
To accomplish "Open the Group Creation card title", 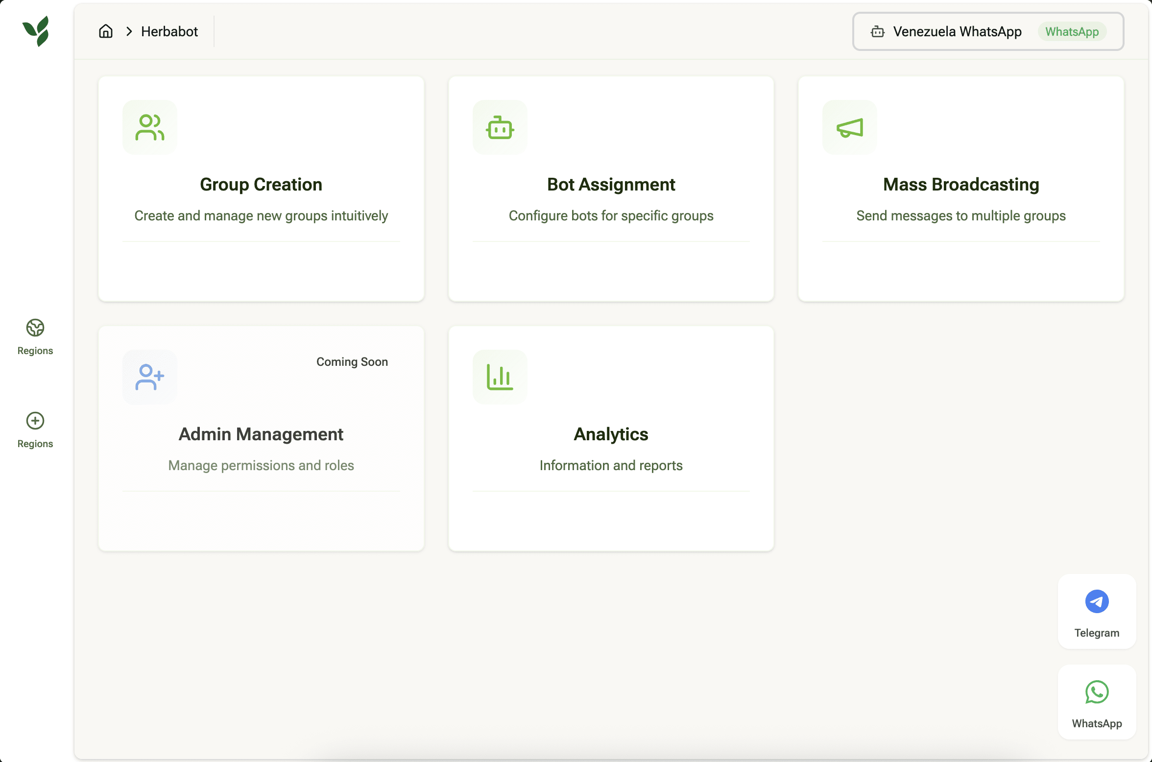I will coord(261,185).
